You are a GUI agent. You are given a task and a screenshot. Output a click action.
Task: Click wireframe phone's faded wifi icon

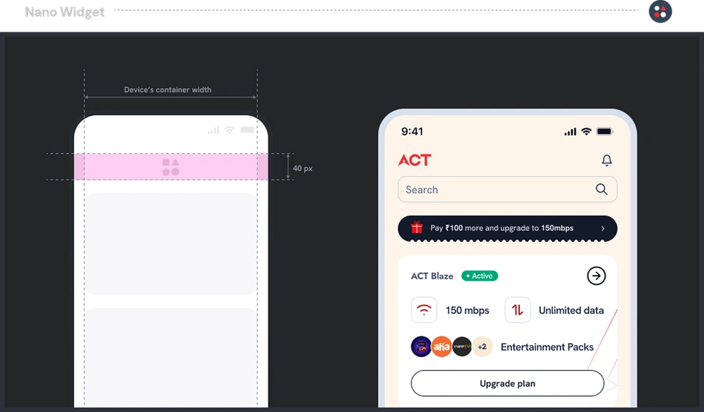click(230, 130)
